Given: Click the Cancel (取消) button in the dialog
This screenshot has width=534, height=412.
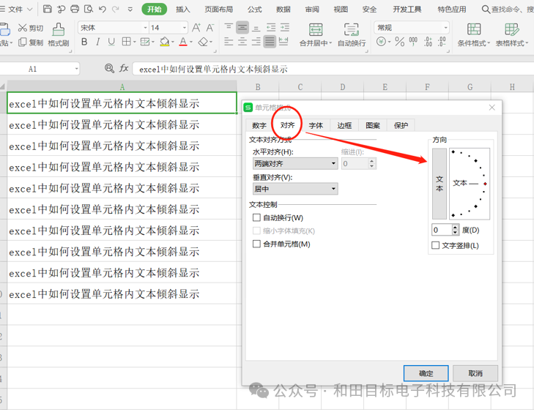Looking at the screenshot, I should point(475,373).
